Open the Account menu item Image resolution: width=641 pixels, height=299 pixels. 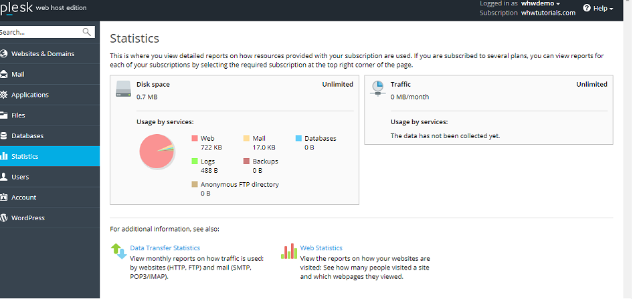pyautogui.click(x=24, y=198)
